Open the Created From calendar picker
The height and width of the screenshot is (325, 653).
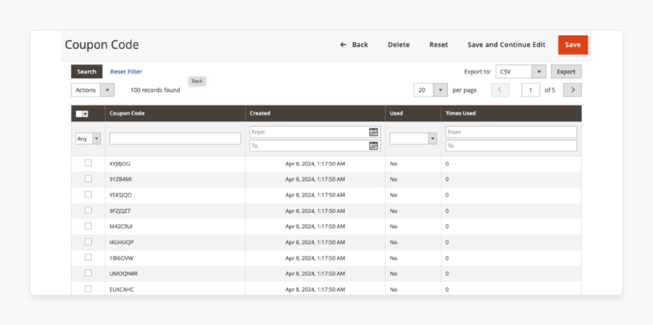click(373, 132)
